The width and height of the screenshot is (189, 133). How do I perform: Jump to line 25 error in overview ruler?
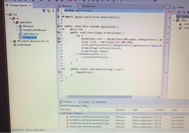pyautogui.click(x=166, y=73)
